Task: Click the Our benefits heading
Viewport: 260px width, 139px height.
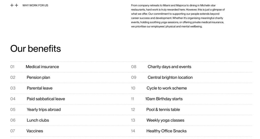Action: click(36, 49)
